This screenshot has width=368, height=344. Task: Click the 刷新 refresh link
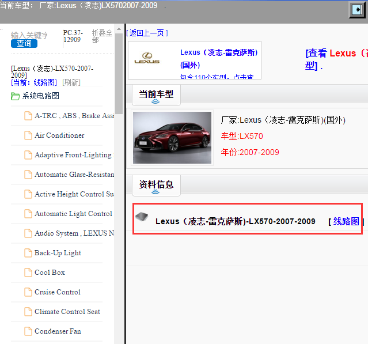[71, 82]
